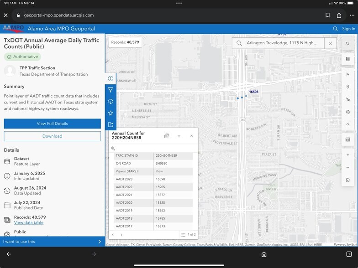Click the Download button

coord(52,136)
